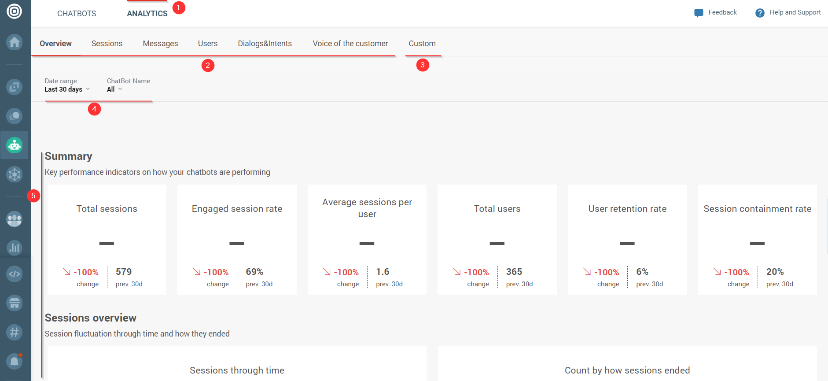Open notifications bell icon

[x=15, y=361]
